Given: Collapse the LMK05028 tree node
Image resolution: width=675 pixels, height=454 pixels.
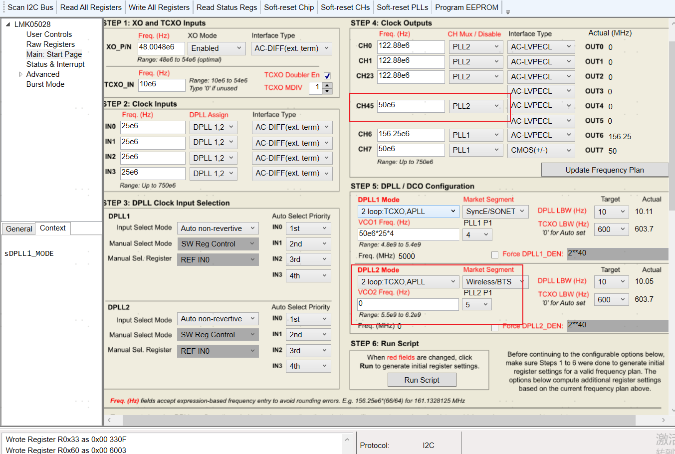Looking at the screenshot, I should [x=8, y=24].
